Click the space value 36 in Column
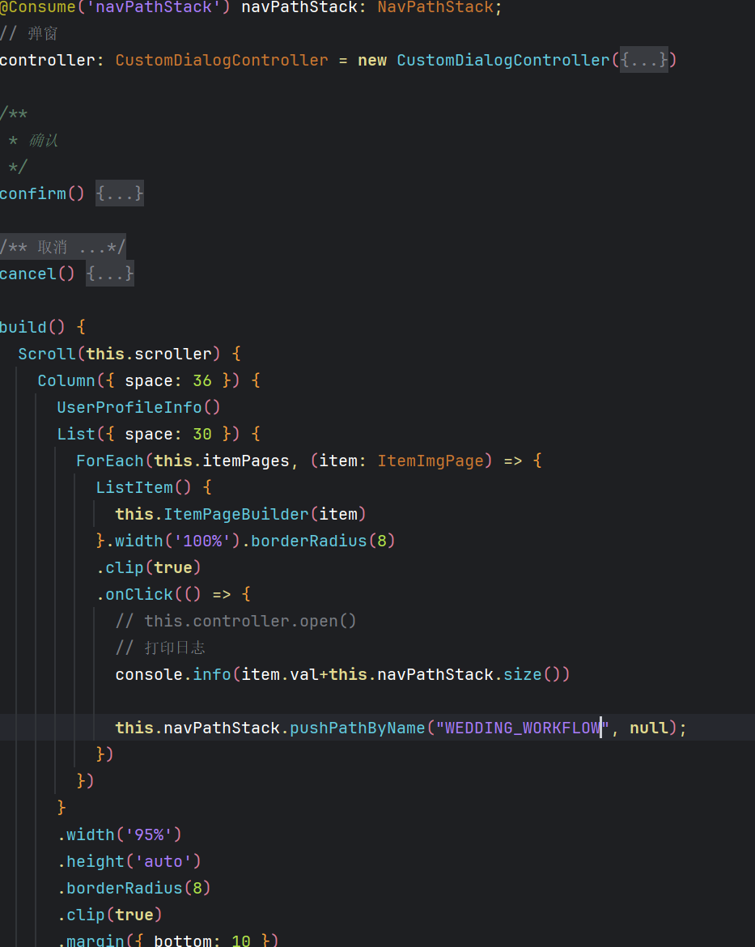The width and height of the screenshot is (755, 947). coord(201,380)
